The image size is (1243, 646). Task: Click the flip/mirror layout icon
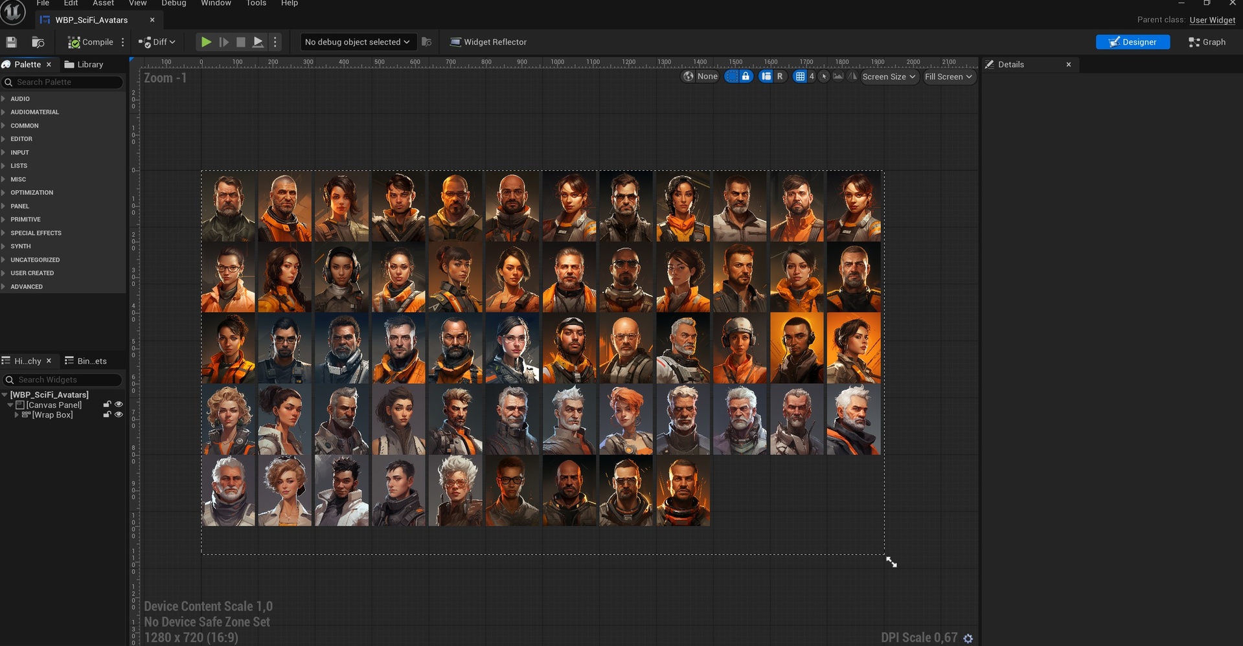click(852, 76)
